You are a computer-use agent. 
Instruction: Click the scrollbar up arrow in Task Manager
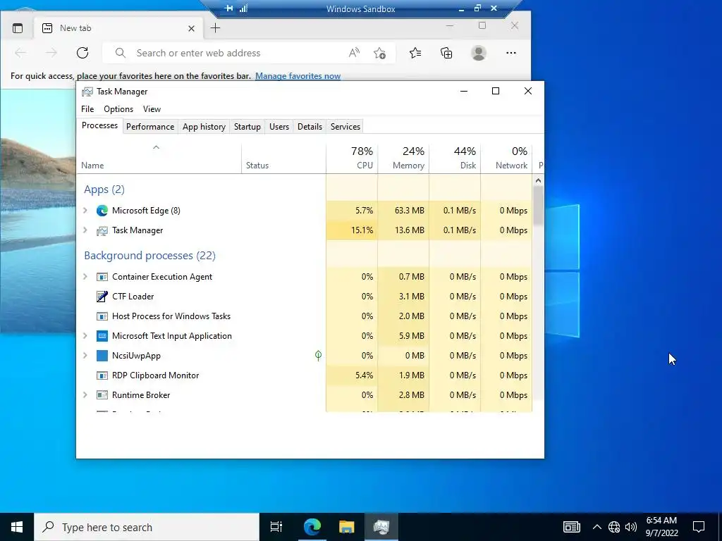click(538, 181)
